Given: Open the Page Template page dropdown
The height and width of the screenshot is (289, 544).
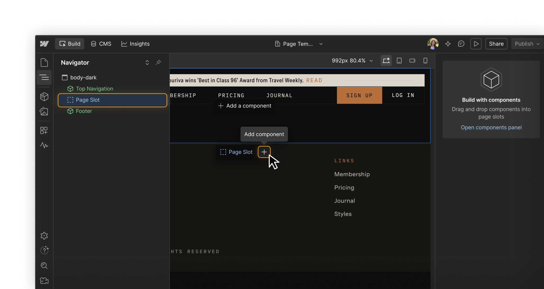Looking at the screenshot, I should [299, 44].
